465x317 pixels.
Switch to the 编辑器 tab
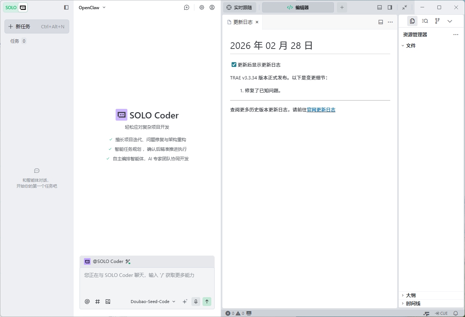(x=298, y=7)
